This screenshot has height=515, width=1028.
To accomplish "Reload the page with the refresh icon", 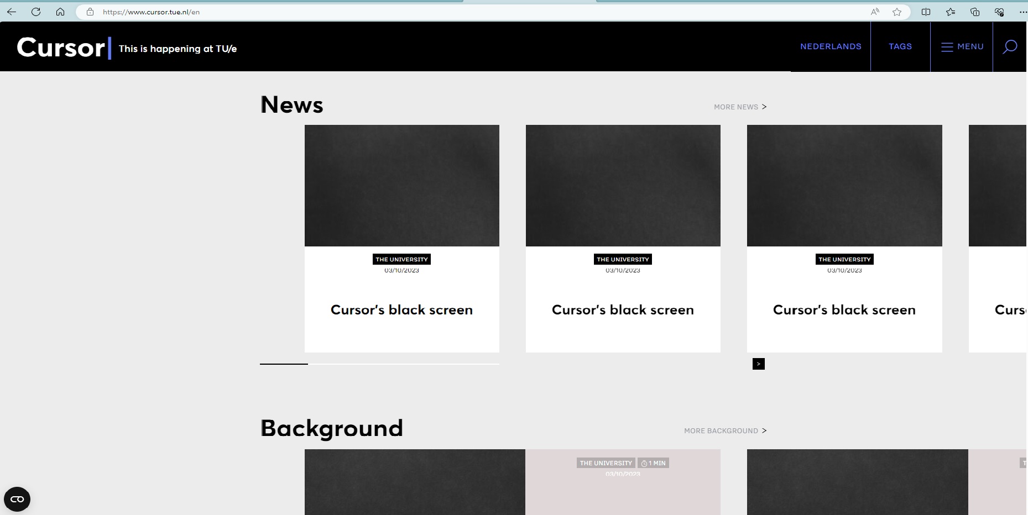I will 36,12.
